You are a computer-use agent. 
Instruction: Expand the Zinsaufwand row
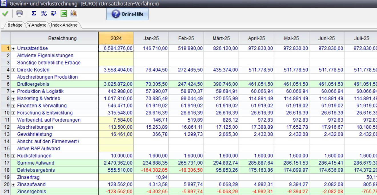point(13,185)
